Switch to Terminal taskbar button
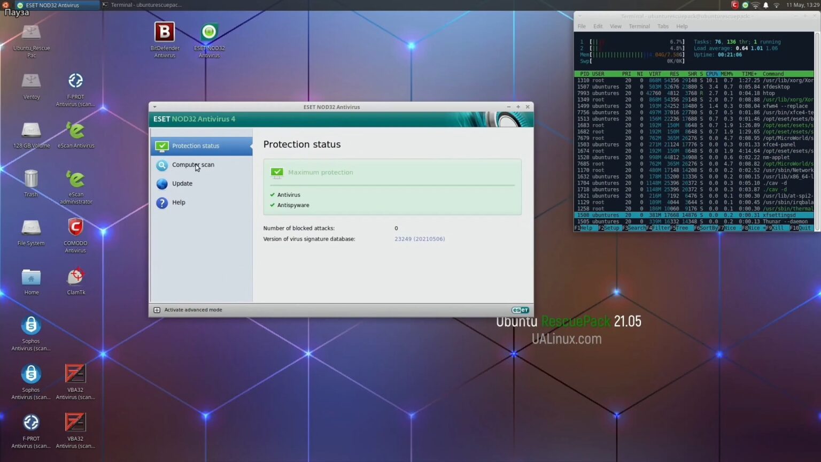This screenshot has width=821, height=462. point(142,5)
